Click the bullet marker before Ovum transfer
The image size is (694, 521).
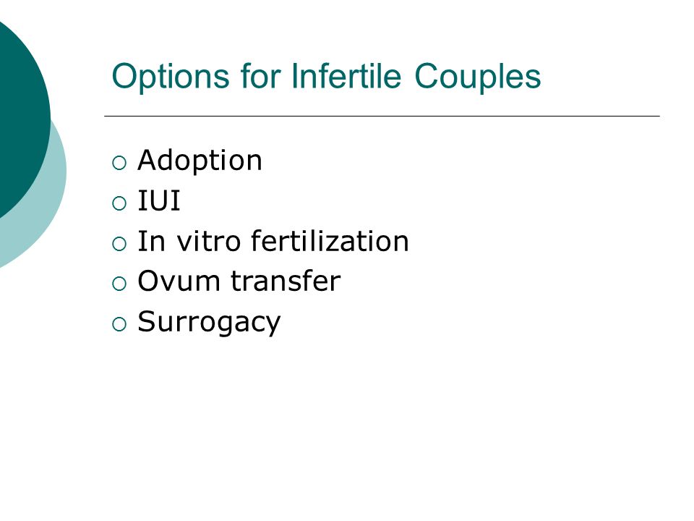(x=119, y=284)
